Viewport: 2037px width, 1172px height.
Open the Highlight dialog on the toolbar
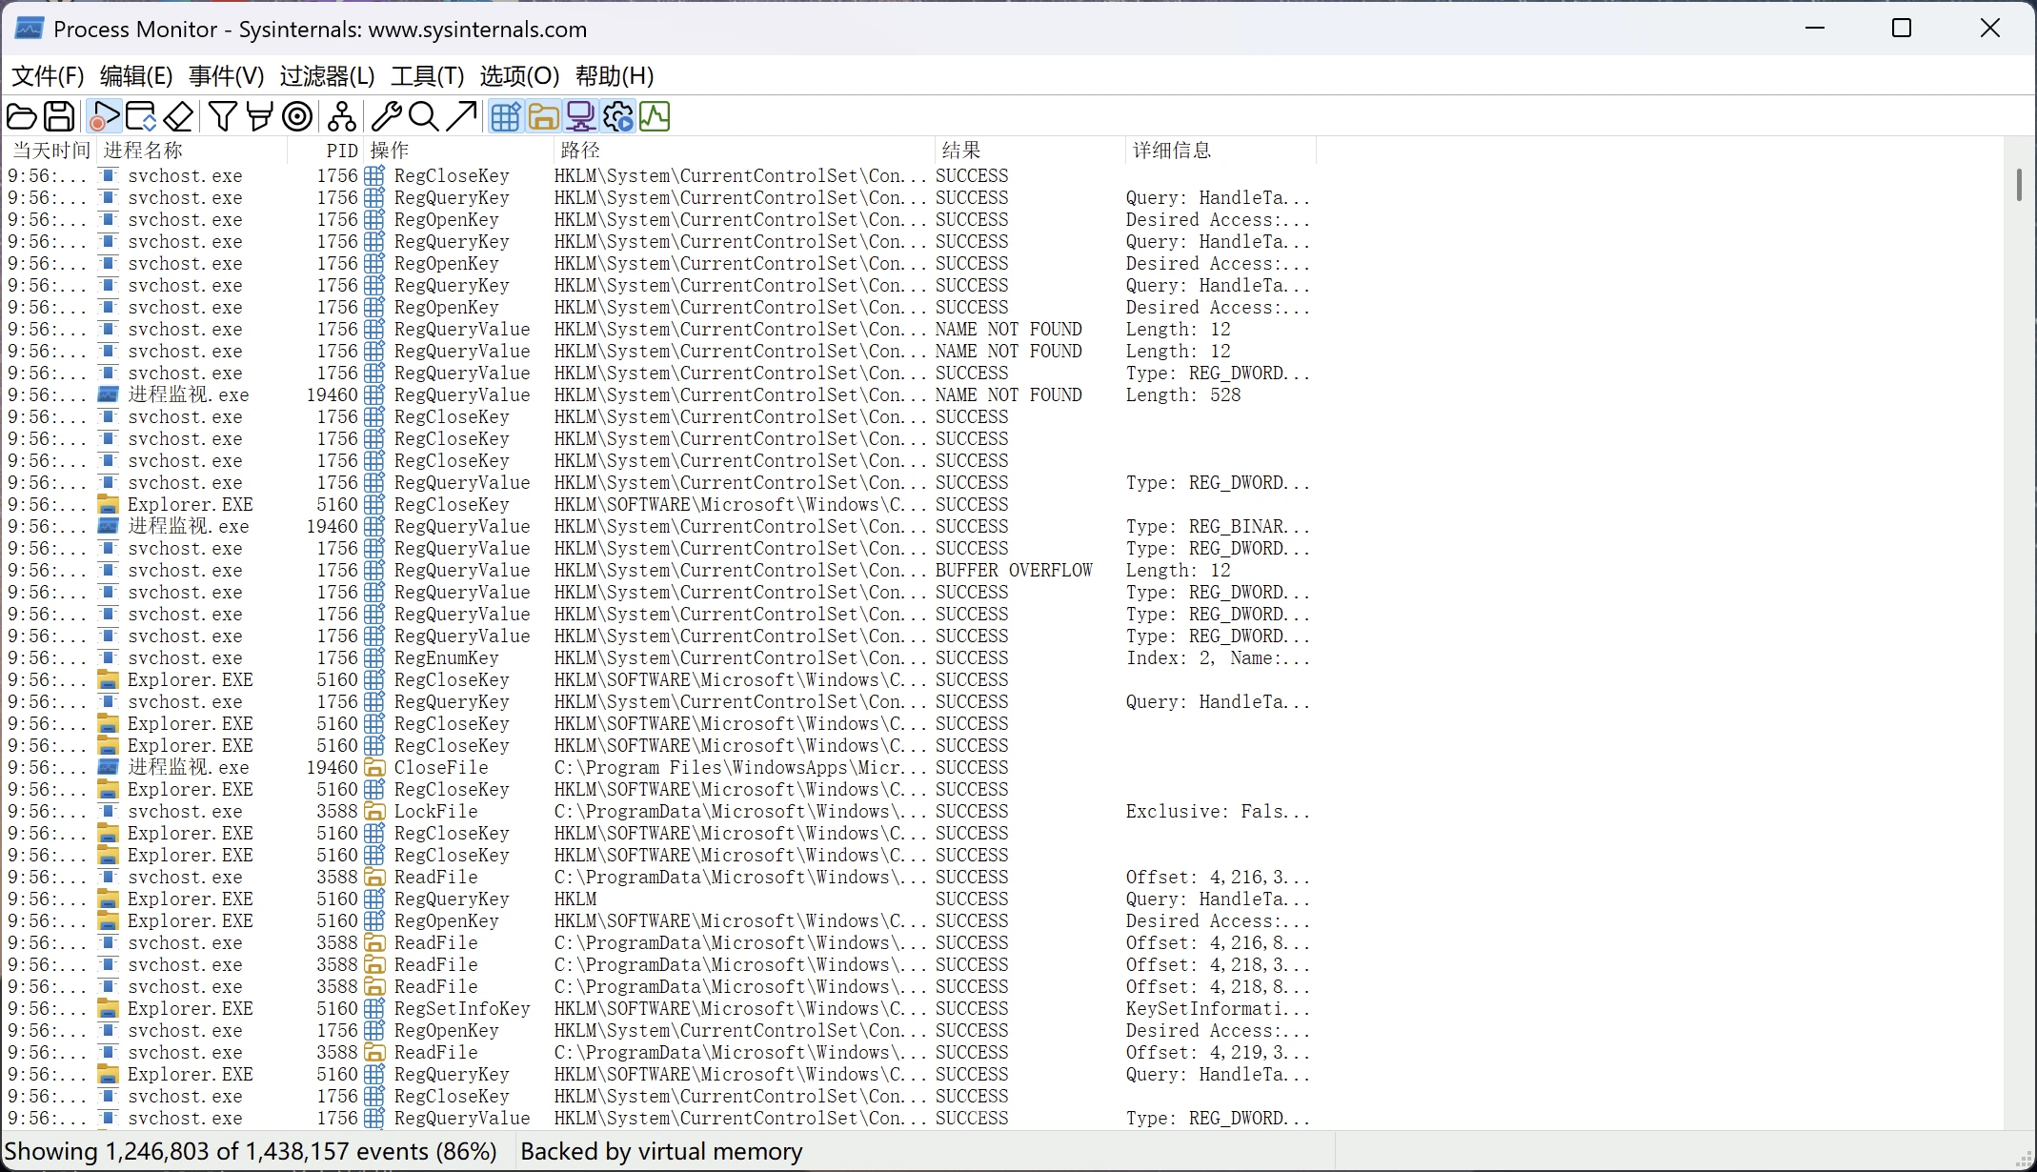tap(259, 116)
